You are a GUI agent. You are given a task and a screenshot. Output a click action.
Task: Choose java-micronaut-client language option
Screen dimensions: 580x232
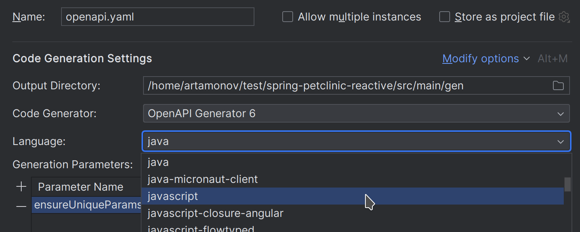pyautogui.click(x=203, y=179)
